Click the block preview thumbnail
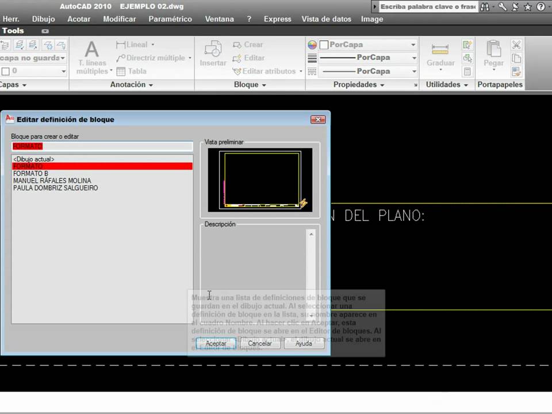 pos(260,180)
